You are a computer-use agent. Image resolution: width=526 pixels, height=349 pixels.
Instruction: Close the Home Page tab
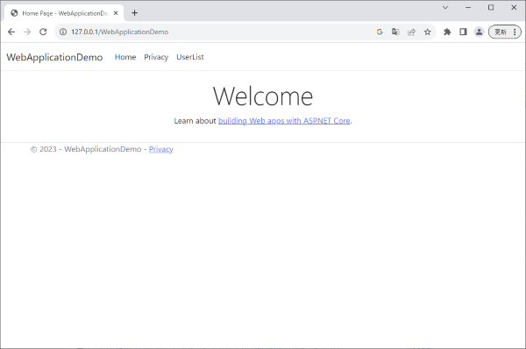point(116,13)
